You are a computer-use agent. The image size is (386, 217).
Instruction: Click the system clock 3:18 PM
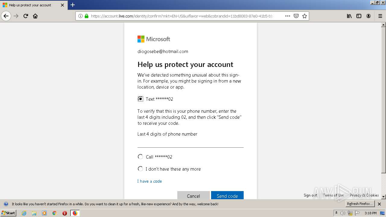click(x=371, y=213)
